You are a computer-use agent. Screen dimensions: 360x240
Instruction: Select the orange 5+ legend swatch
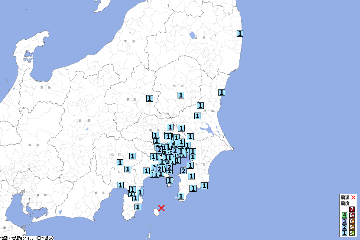(x=352, y=227)
